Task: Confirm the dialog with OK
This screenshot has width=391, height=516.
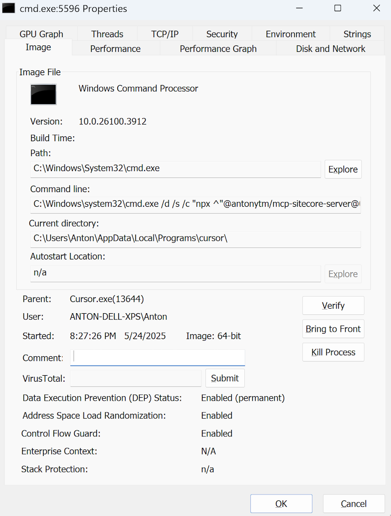Action: [x=281, y=503]
